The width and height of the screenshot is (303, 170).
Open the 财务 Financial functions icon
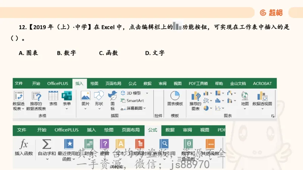89,144
